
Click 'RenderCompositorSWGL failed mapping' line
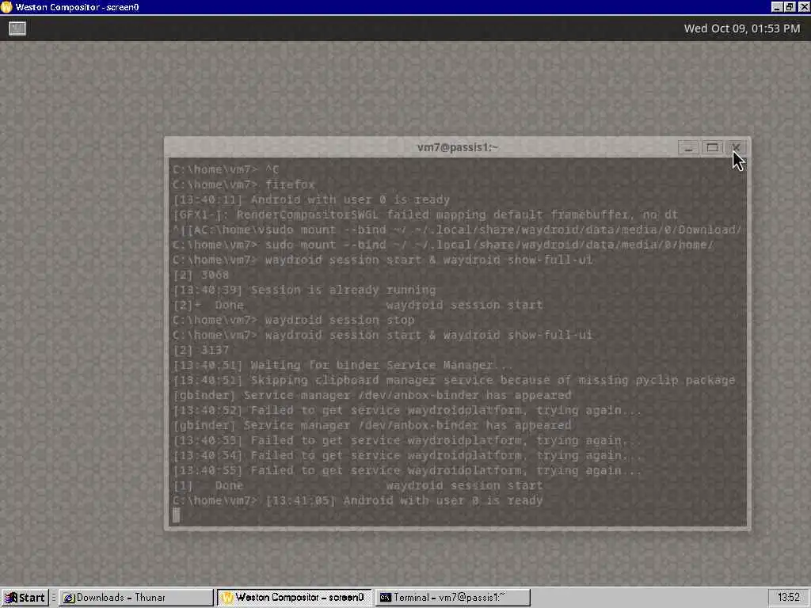(x=425, y=215)
